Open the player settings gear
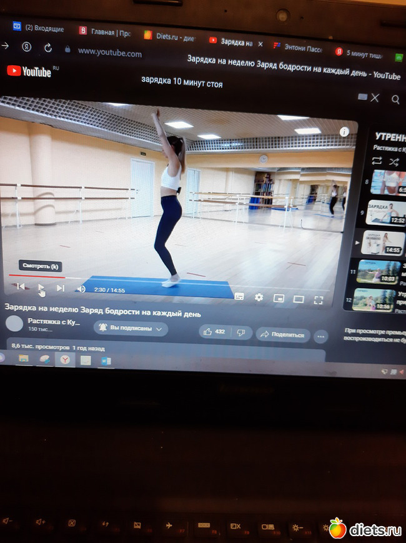 tap(259, 297)
